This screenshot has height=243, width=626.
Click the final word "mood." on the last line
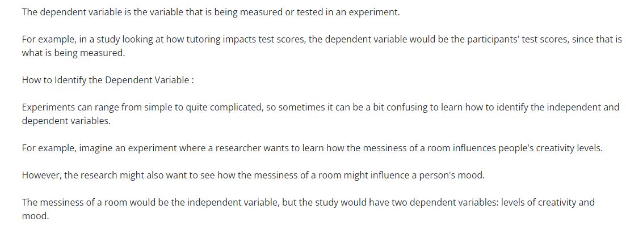(x=35, y=216)
